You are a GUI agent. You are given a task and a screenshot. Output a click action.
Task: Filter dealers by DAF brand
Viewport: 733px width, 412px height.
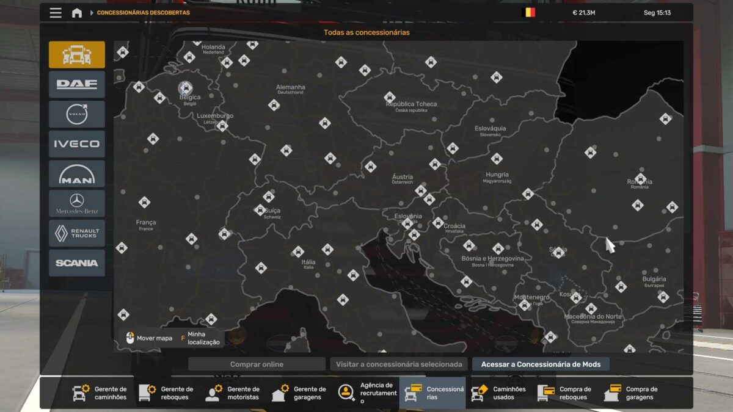(x=77, y=84)
